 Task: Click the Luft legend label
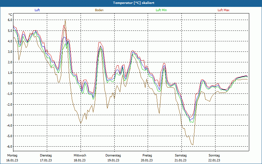coord(37,10)
